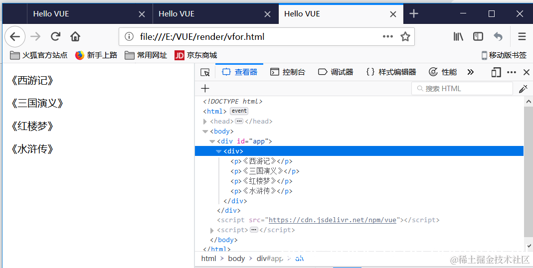
Task: Select the 查看器 inspector tab
Action: pos(239,72)
